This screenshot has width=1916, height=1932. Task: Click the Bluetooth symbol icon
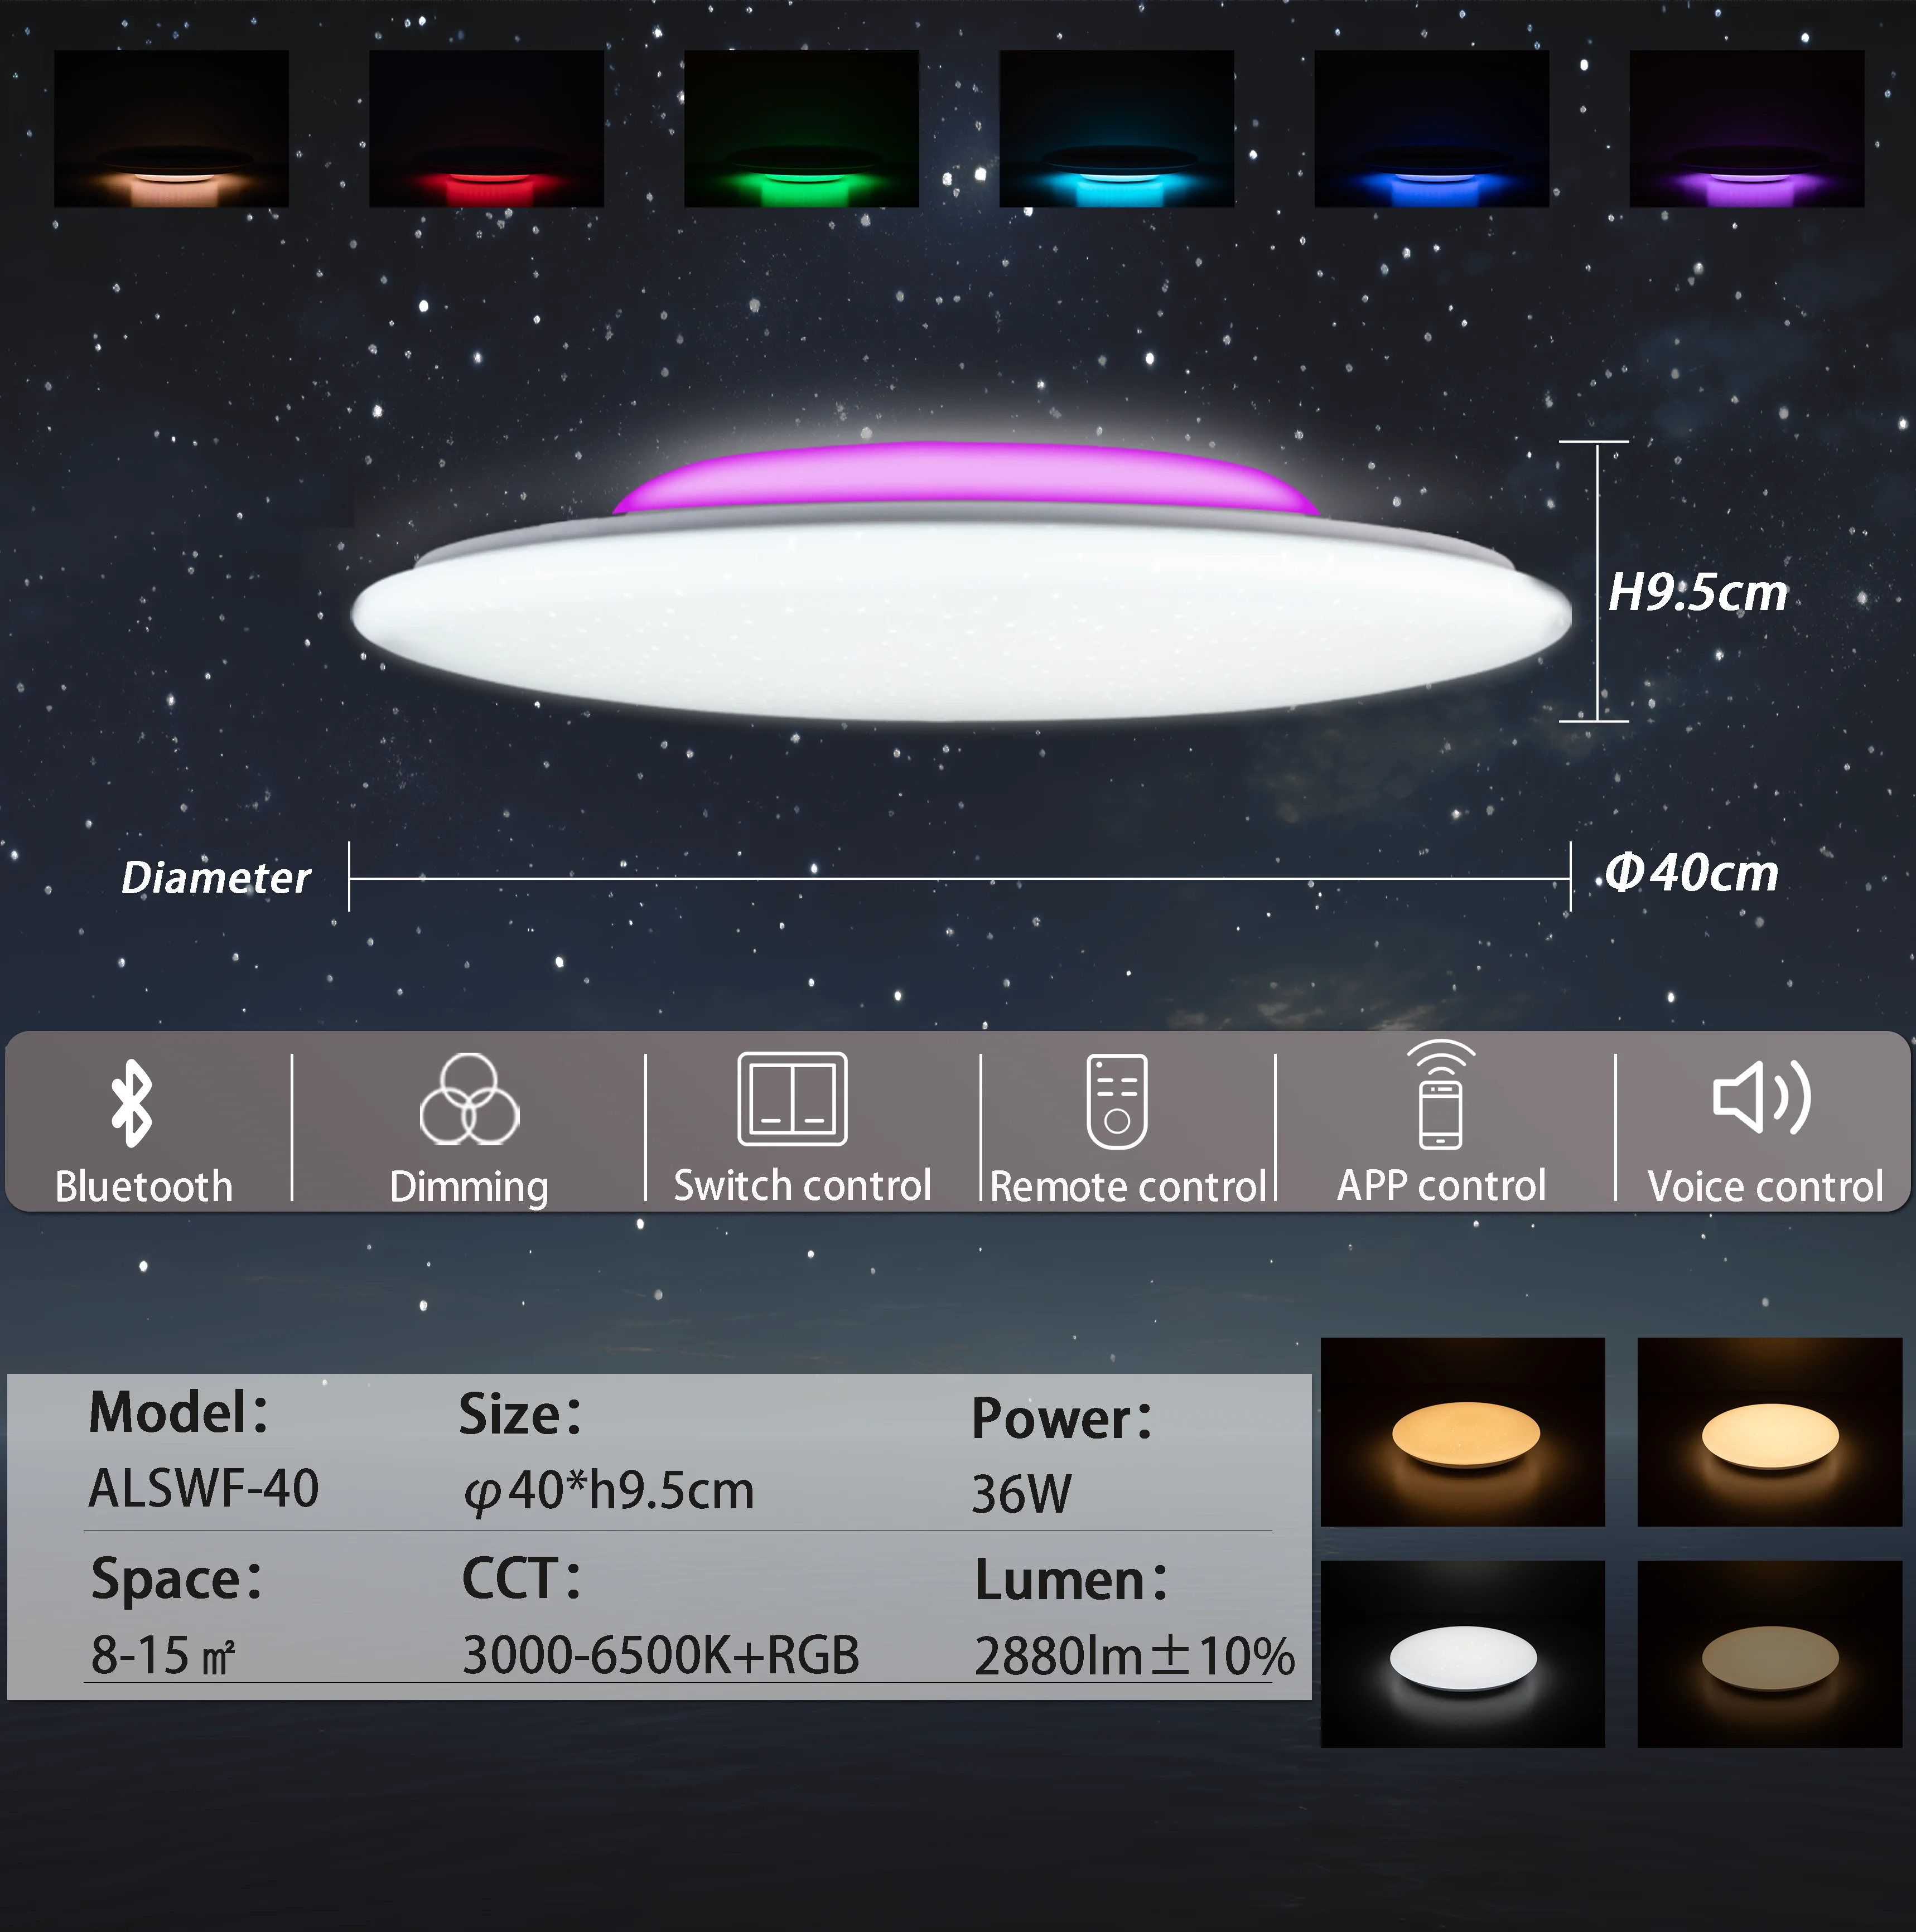(x=132, y=1103)
